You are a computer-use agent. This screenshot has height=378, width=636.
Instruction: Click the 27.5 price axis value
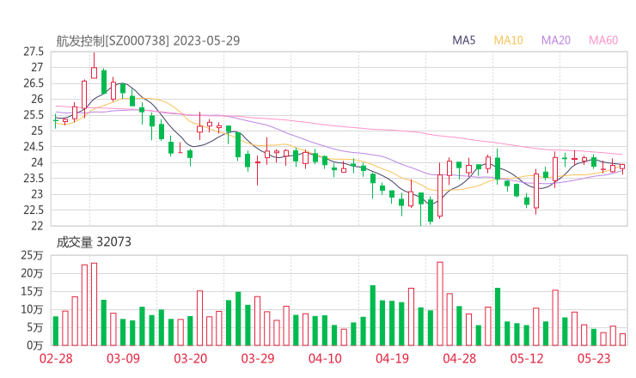[x=34, y=52]
